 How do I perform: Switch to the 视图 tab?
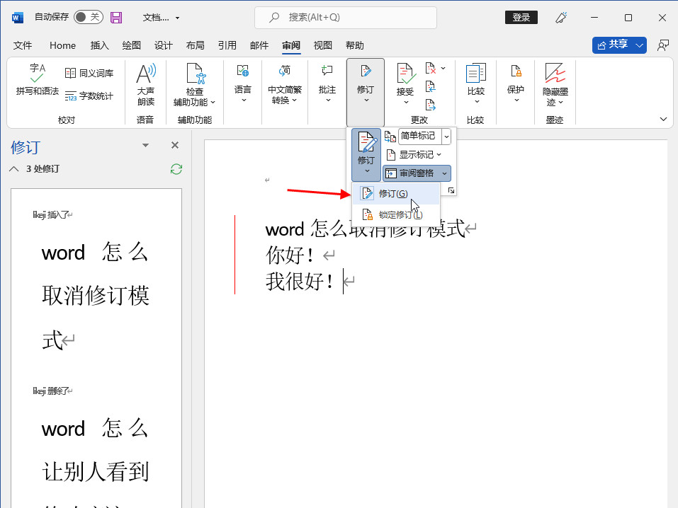pos(322,45)
